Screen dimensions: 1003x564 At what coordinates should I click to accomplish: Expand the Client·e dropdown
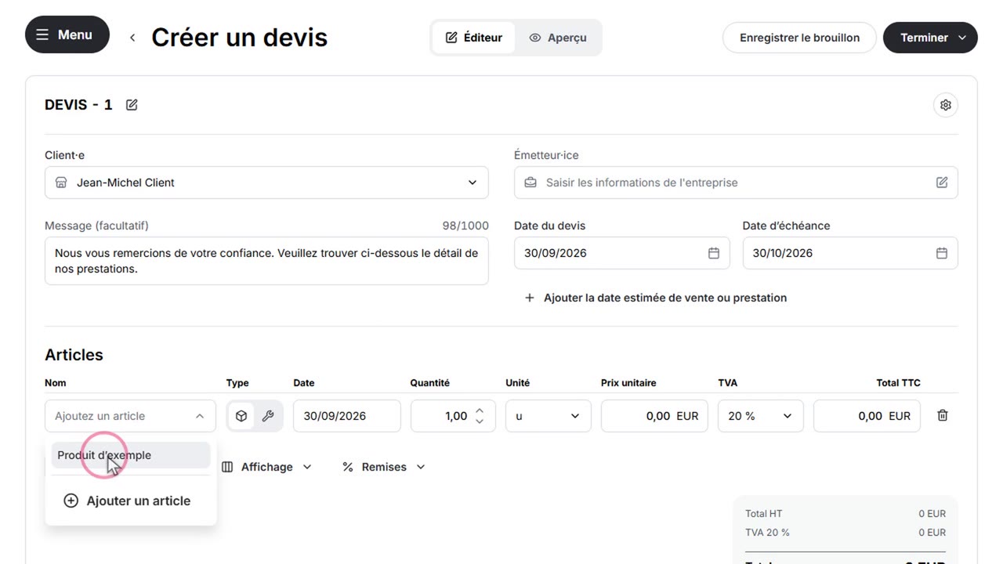pyautogui.click(x=266, y=183)
